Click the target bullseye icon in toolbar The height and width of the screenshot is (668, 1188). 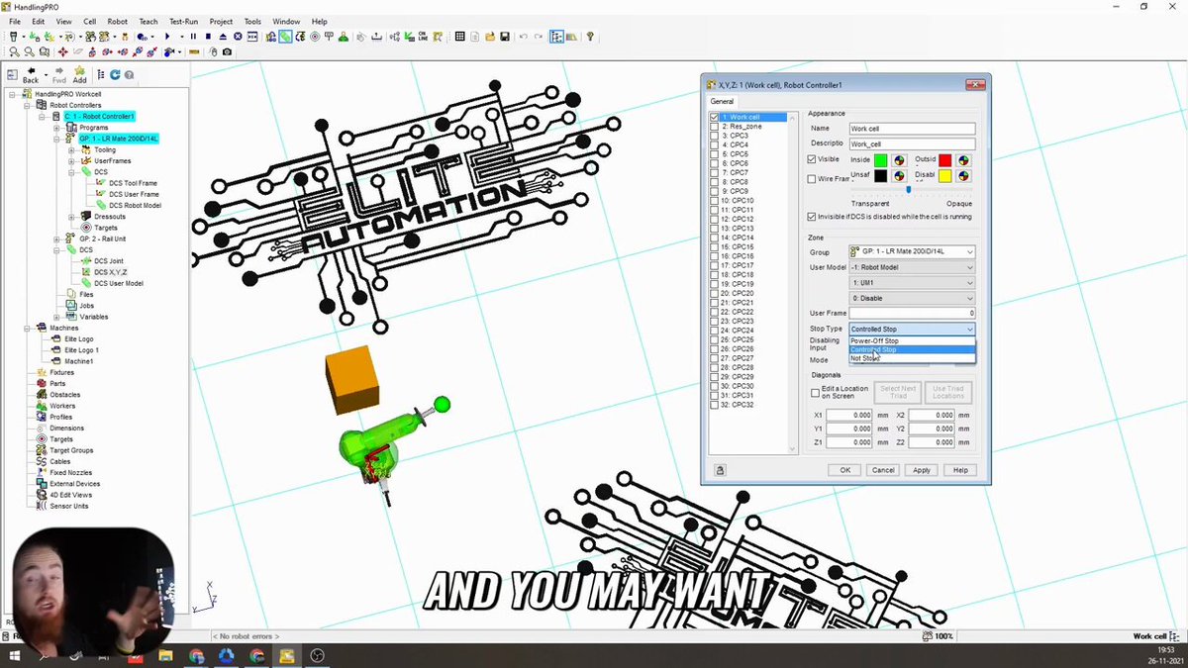click(x=314, y=37)
